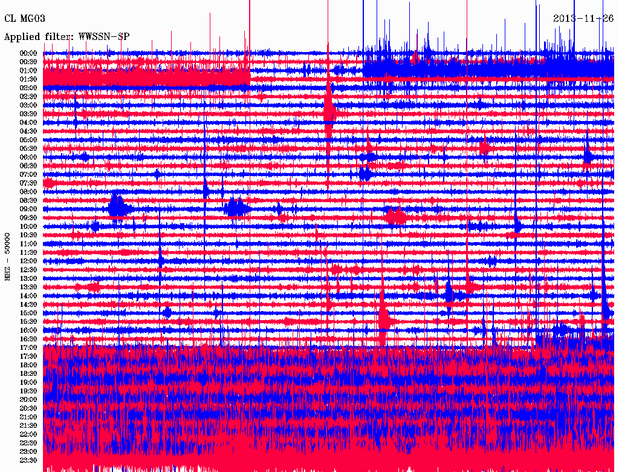Click the 10:00 time label
Screen dimensions: 619x472
tap(28, 226)
